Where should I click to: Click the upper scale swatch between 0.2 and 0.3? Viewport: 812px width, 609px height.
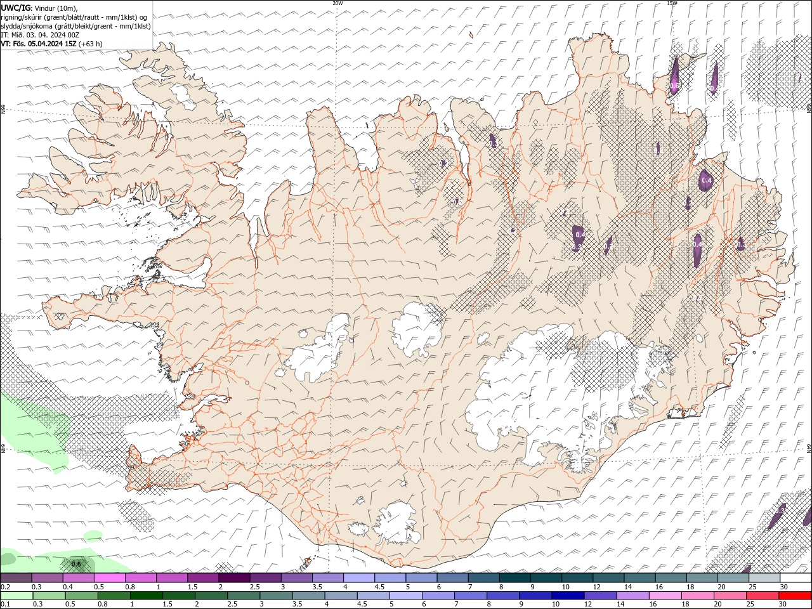[x=16, y=578]
